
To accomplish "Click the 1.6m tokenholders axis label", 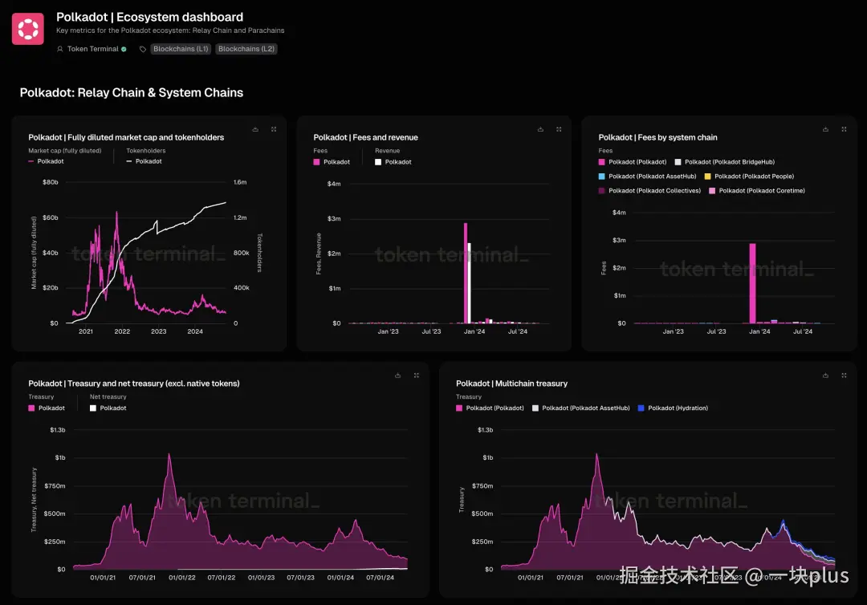I will point(240,182).
